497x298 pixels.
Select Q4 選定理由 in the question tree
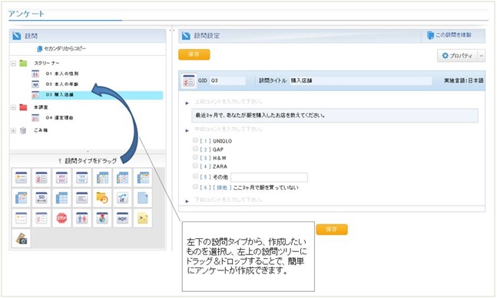click(x=60, y=118)
